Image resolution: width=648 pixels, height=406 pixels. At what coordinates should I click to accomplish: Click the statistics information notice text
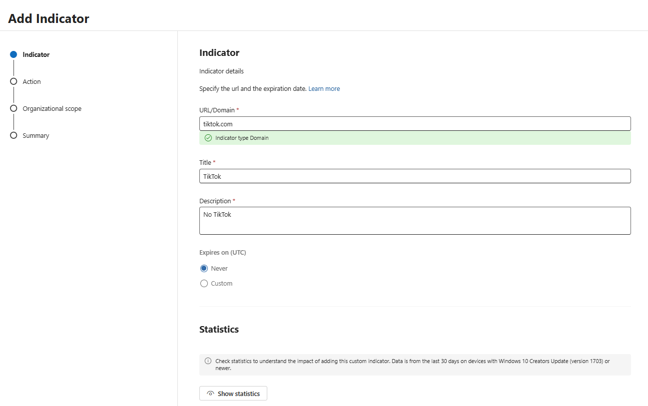coord(413,365)
